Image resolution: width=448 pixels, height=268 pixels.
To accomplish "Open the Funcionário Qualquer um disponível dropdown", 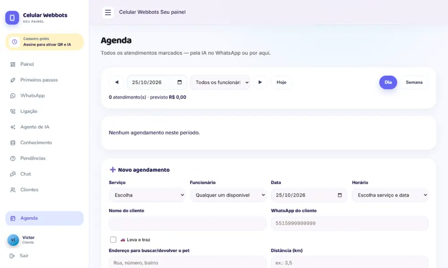I will point(228,195).
